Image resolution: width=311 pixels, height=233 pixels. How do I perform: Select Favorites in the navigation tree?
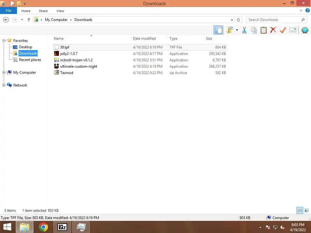pyautogui.click(x=20, y=40)
